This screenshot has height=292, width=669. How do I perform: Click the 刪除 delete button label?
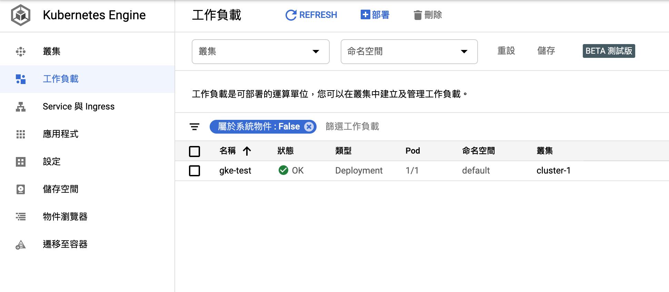click(x=433, y=15)
